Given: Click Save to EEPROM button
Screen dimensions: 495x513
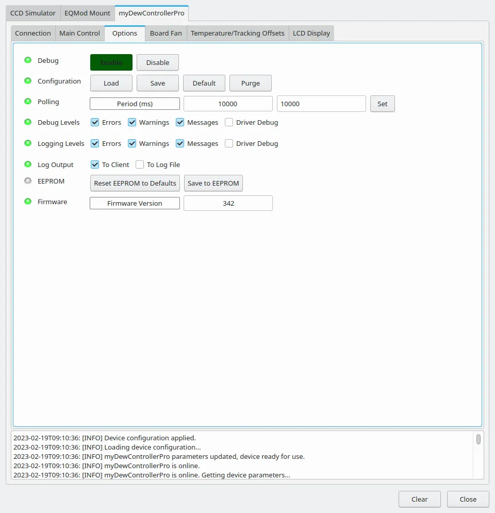Looking at the screenshot, I should point(213,183).
